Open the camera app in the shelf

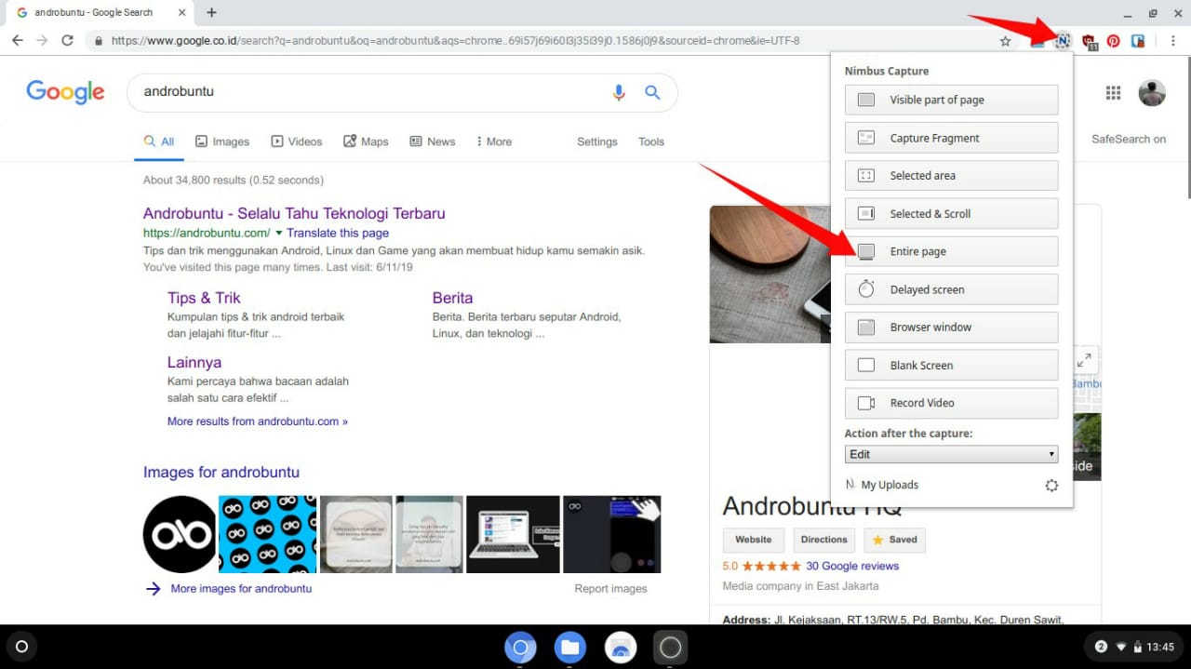point(670,647)
